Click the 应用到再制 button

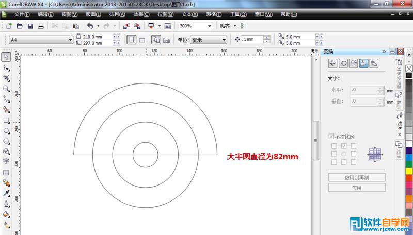point(357,177)
